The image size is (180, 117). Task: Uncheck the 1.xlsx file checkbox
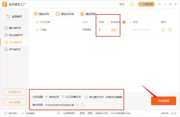point(37,30)
